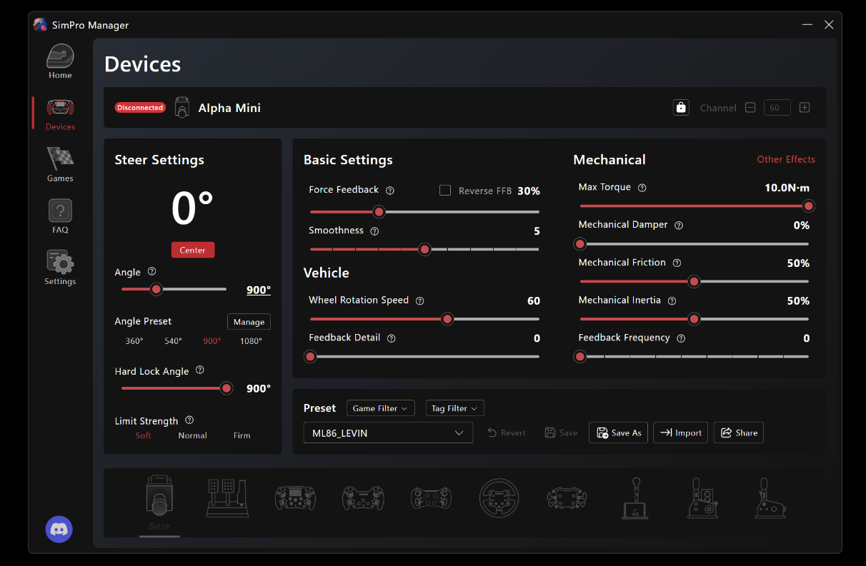Click the Center button

click(x=193, y=250)
